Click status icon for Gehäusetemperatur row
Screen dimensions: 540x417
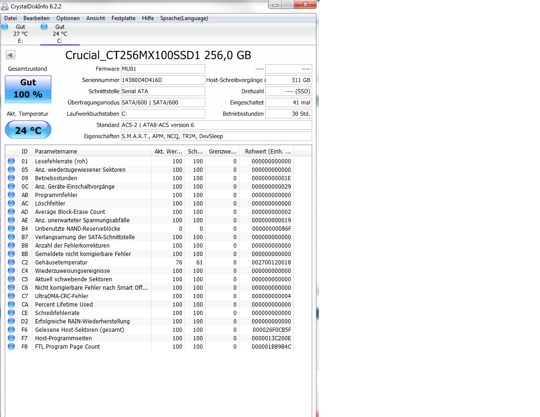pos(11,262)
